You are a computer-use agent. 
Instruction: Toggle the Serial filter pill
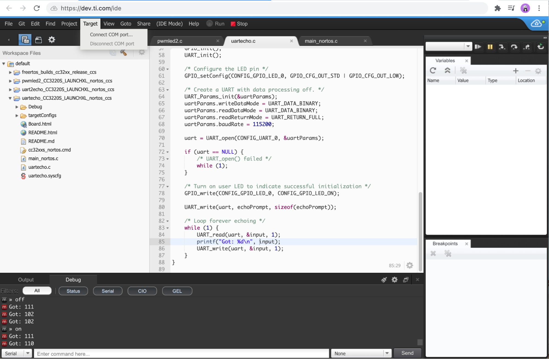108,291
